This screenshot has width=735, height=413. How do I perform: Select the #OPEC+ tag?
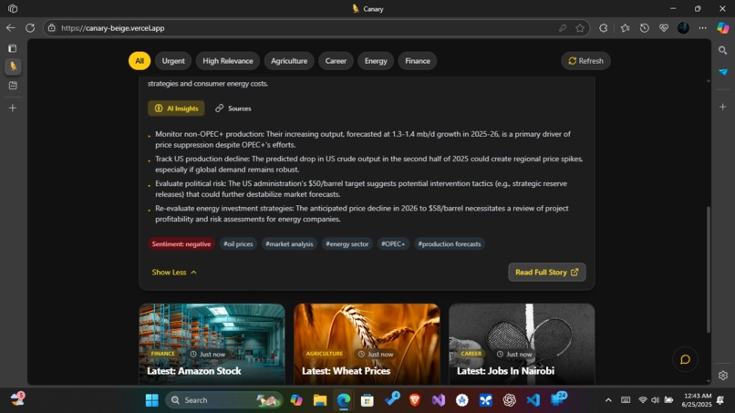(393, 243)
